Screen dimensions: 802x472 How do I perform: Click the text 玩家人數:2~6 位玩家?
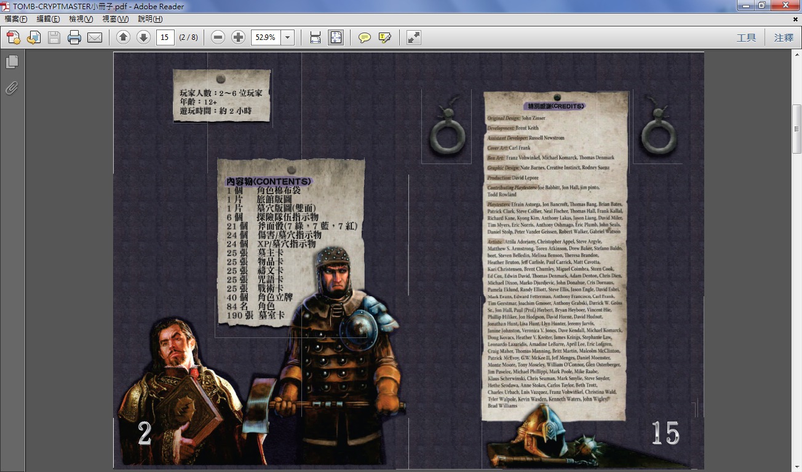click(x=221, y=93)
